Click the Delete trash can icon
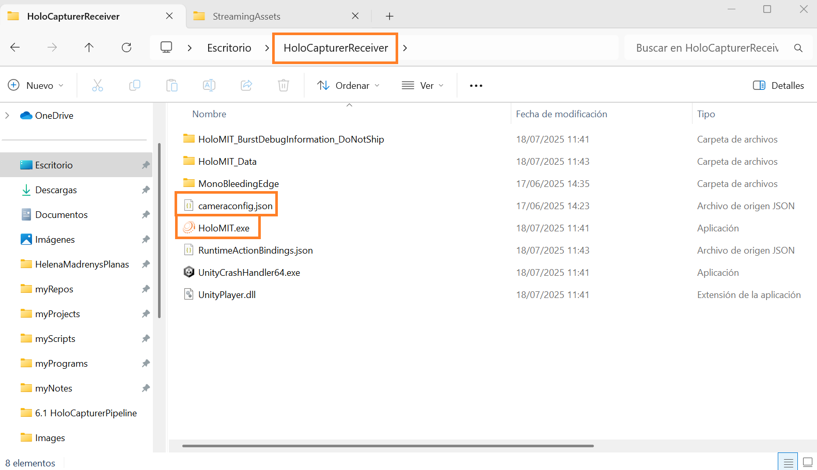817x470 pixels. pyautogui.click(x=284, y=85)
